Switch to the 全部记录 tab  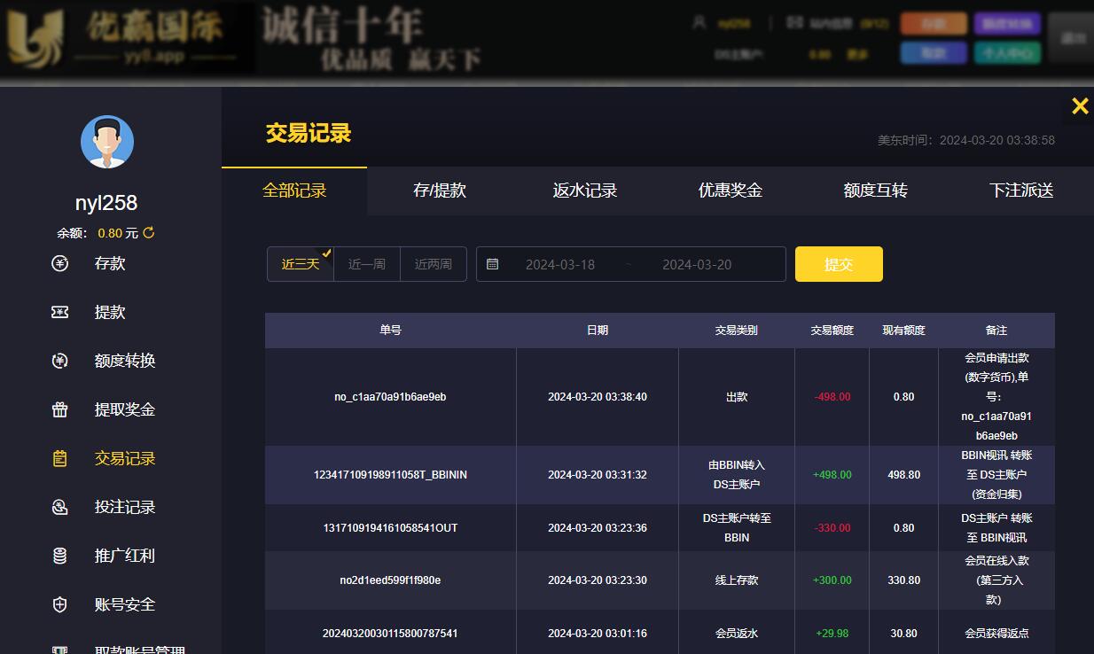point(294,191)
